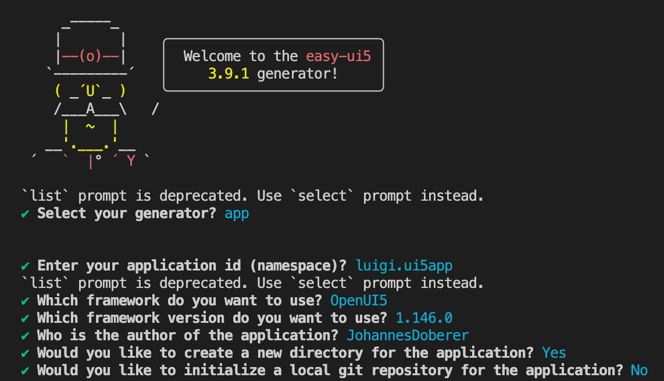
Task: Click the 'app' generator answer
Action: click(237, 213)
